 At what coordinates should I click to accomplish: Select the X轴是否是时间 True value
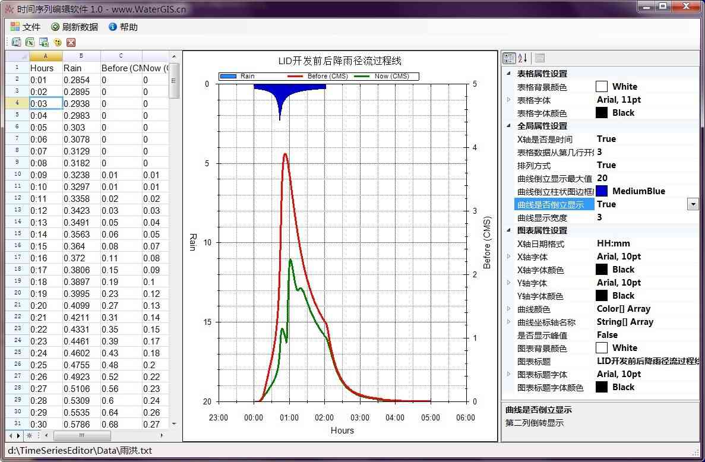pyautogui.click(x=606, y=139)
